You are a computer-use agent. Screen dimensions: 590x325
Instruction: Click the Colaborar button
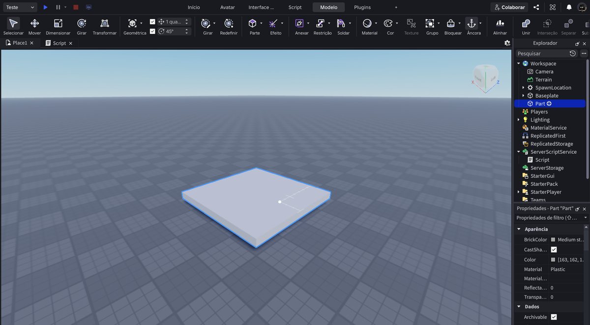(509, 7)
